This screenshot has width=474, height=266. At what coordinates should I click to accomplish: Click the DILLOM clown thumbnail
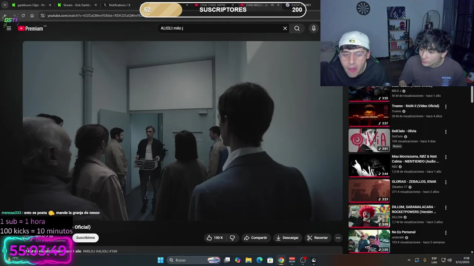(369, 216)
